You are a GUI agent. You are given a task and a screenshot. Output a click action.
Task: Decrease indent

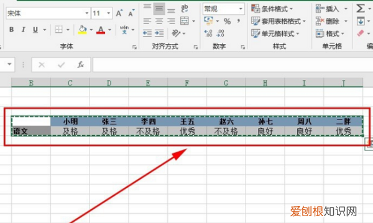pyautogui.click(x=147, y=33)
